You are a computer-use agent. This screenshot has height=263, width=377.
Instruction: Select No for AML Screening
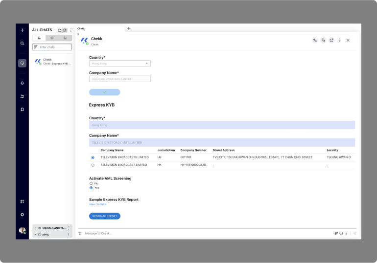(x=91, y=183)
